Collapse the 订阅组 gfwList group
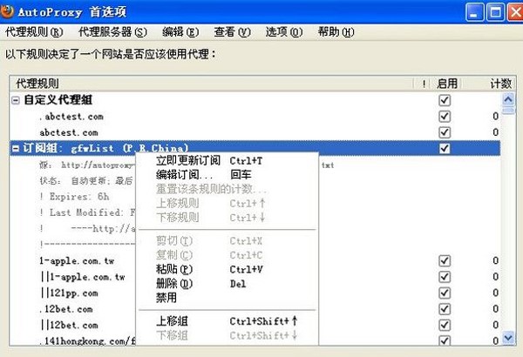Image resolution: width=523 pixels, height=357 pixels. click(16, 148)
